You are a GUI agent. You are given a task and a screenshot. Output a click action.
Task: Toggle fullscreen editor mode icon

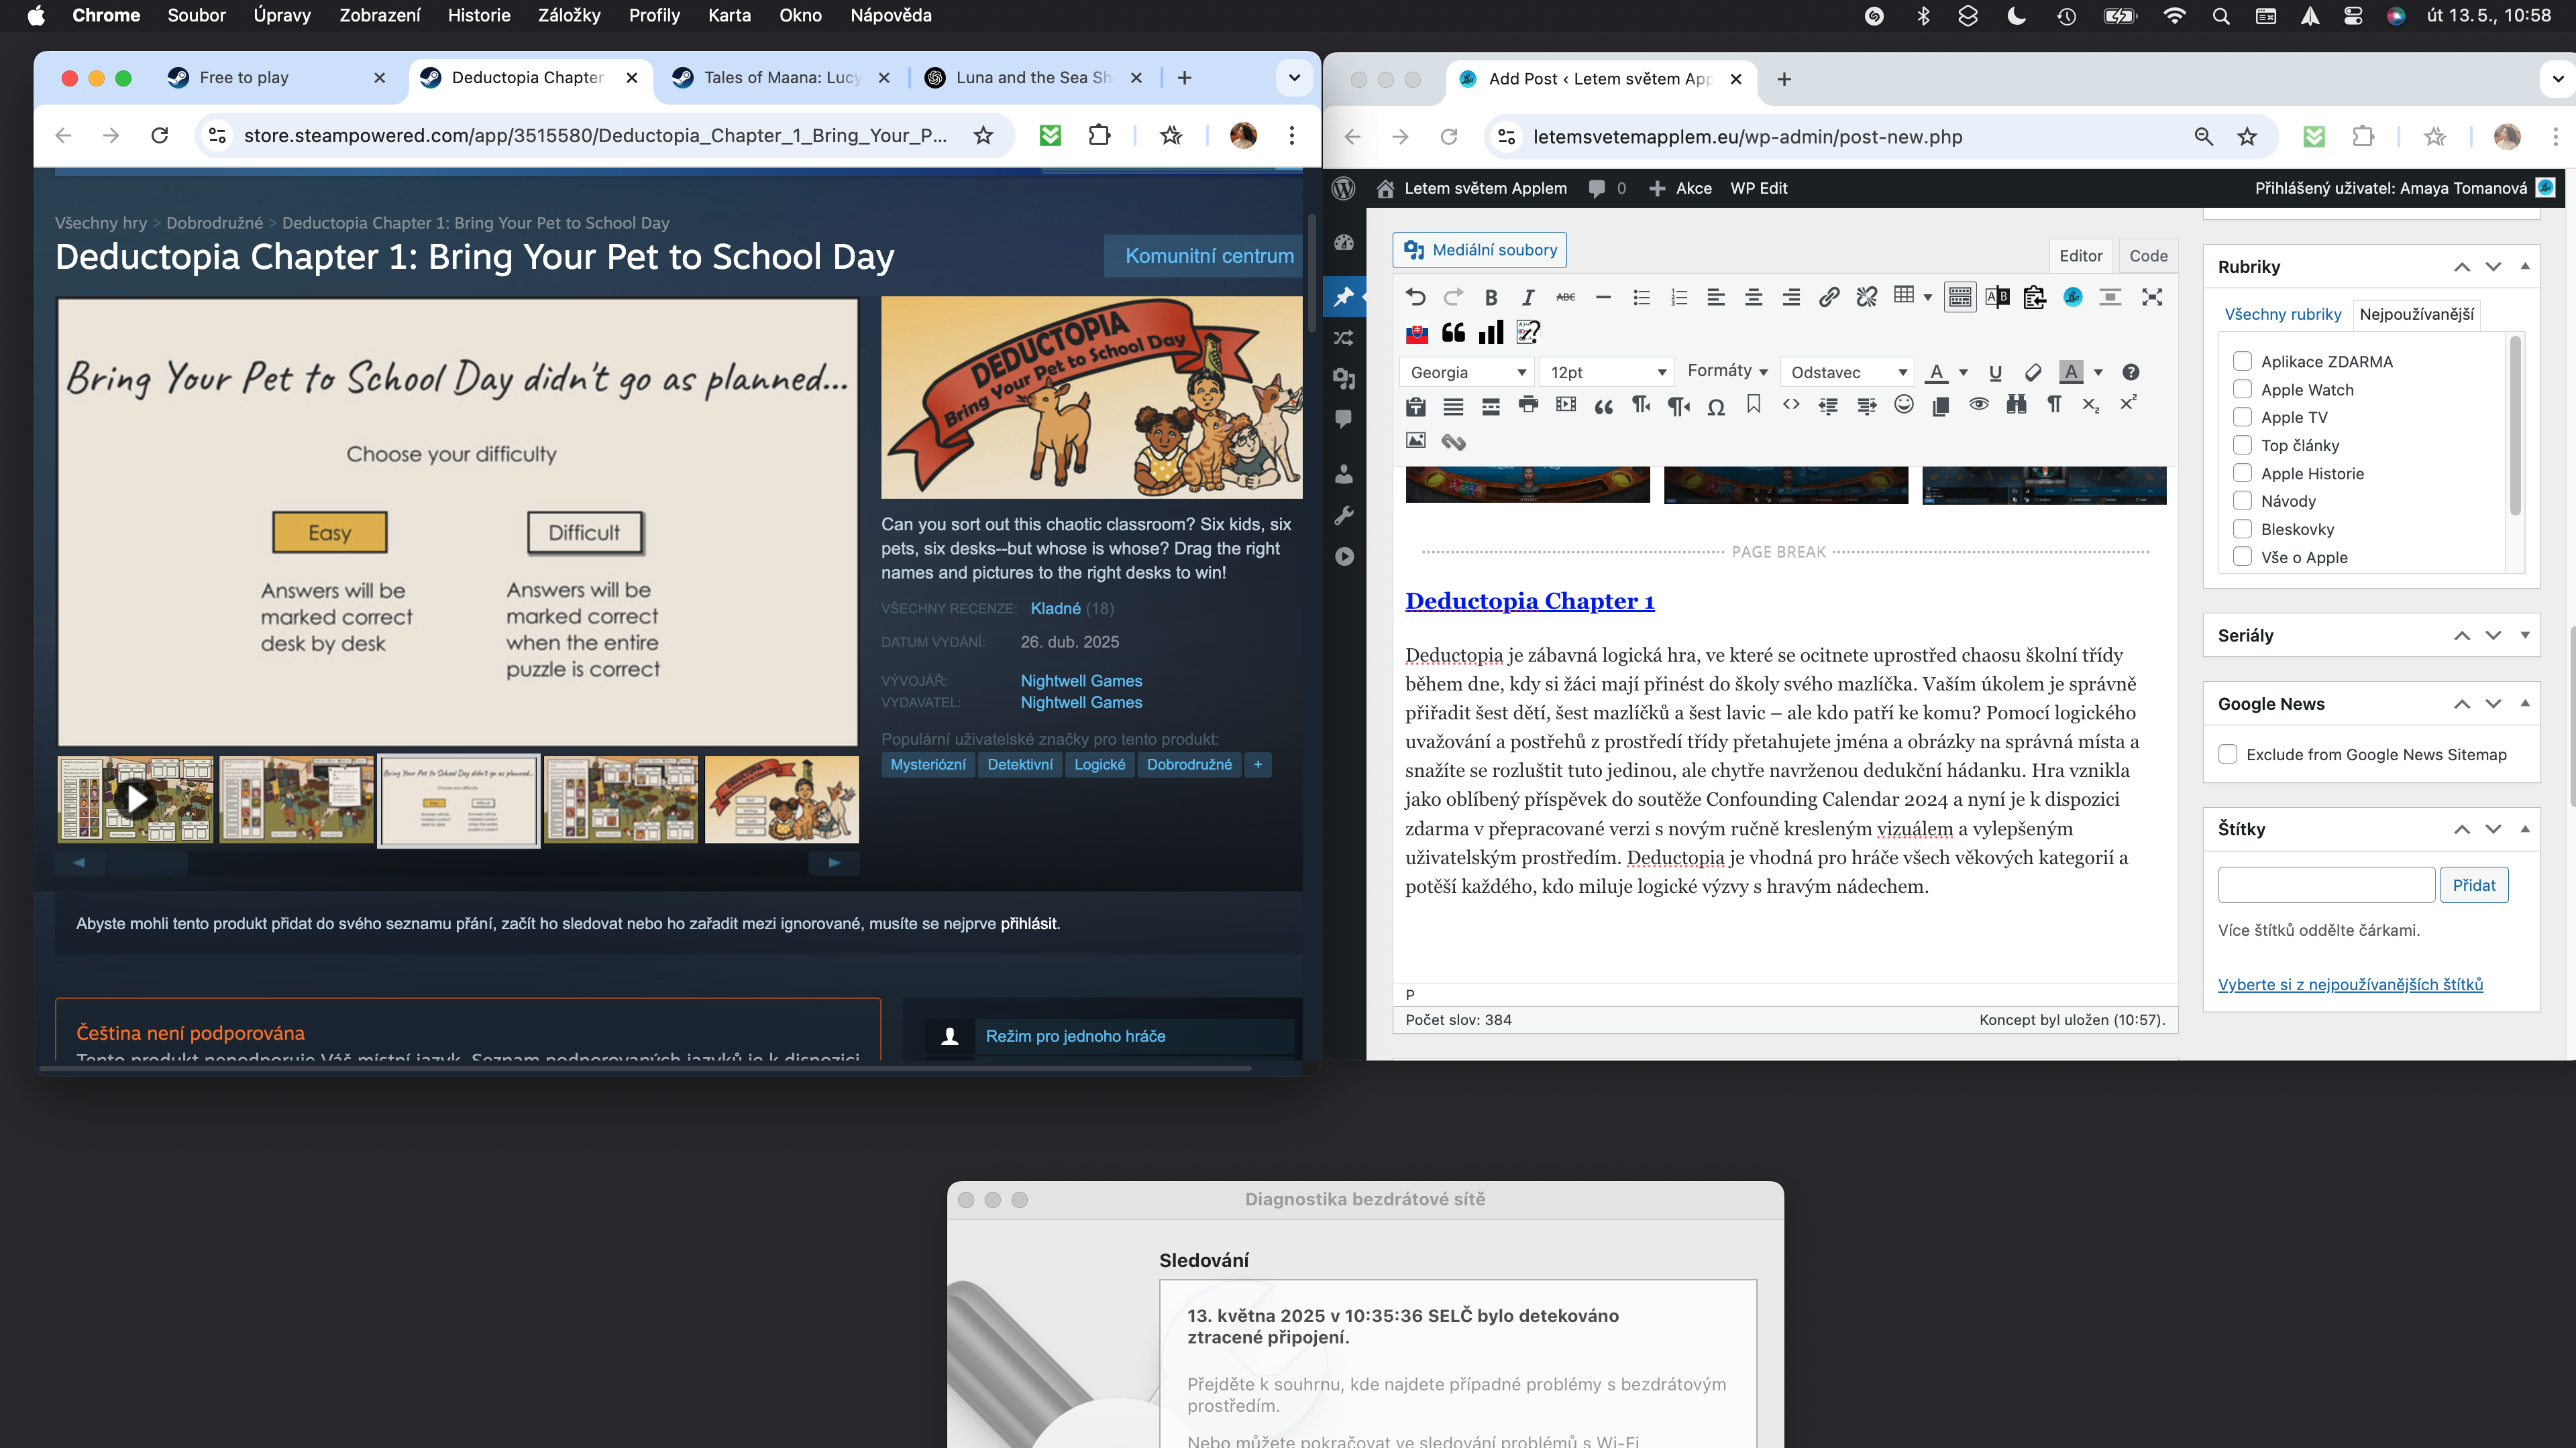click(2152, 298)
